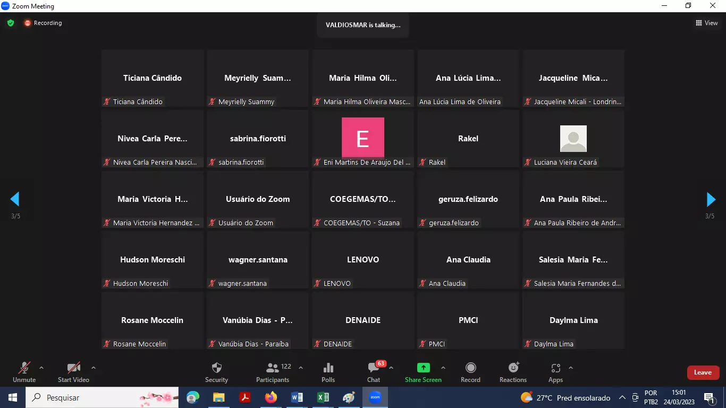
Task: Click the red Recording indicator
Action: point(43,23)
